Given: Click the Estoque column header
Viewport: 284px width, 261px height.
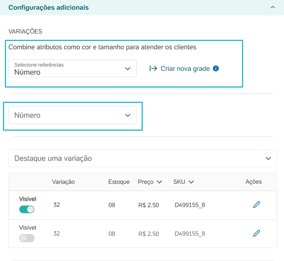Looking at the screenshot, I should coord(119,182).
